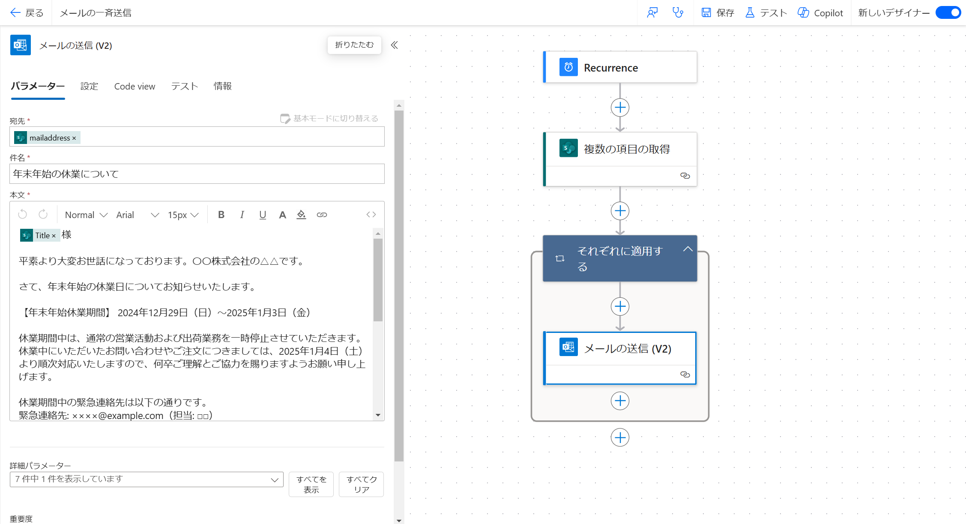This screenshot has height=524, width=966.
Task: Click the 件名 subject input field
Action: coord(197,174)
